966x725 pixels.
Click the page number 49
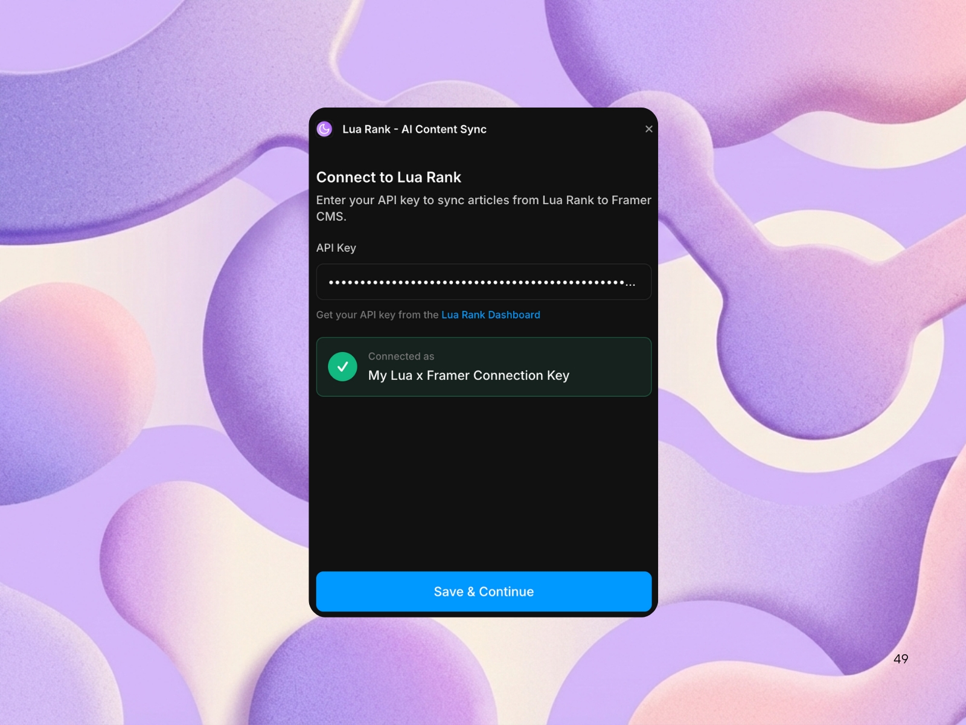901,659
